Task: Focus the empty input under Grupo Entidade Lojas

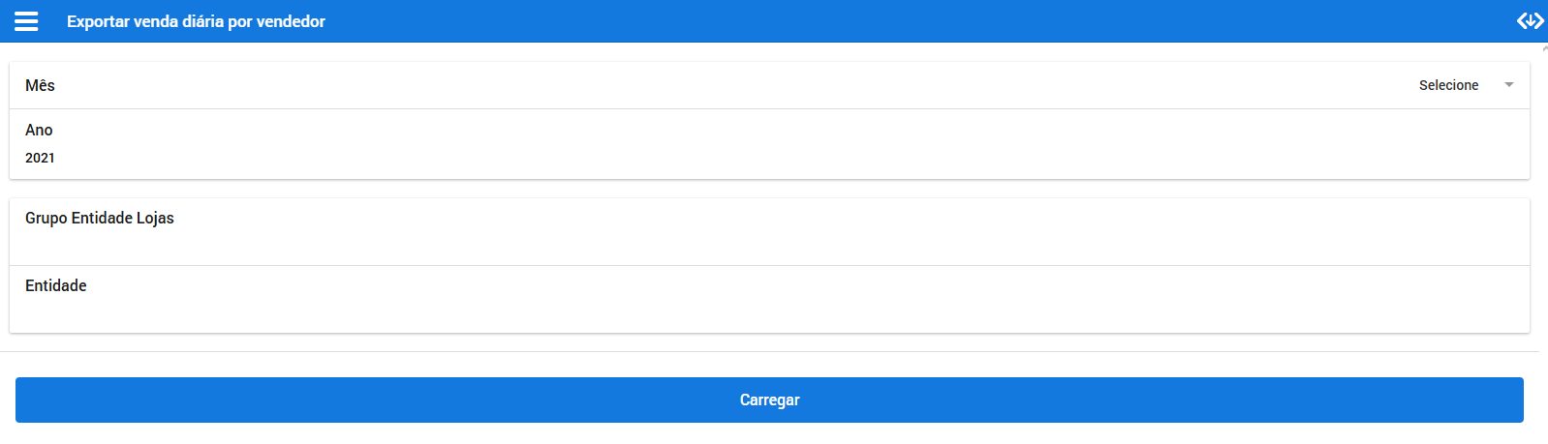Action: tap(387, 246)
